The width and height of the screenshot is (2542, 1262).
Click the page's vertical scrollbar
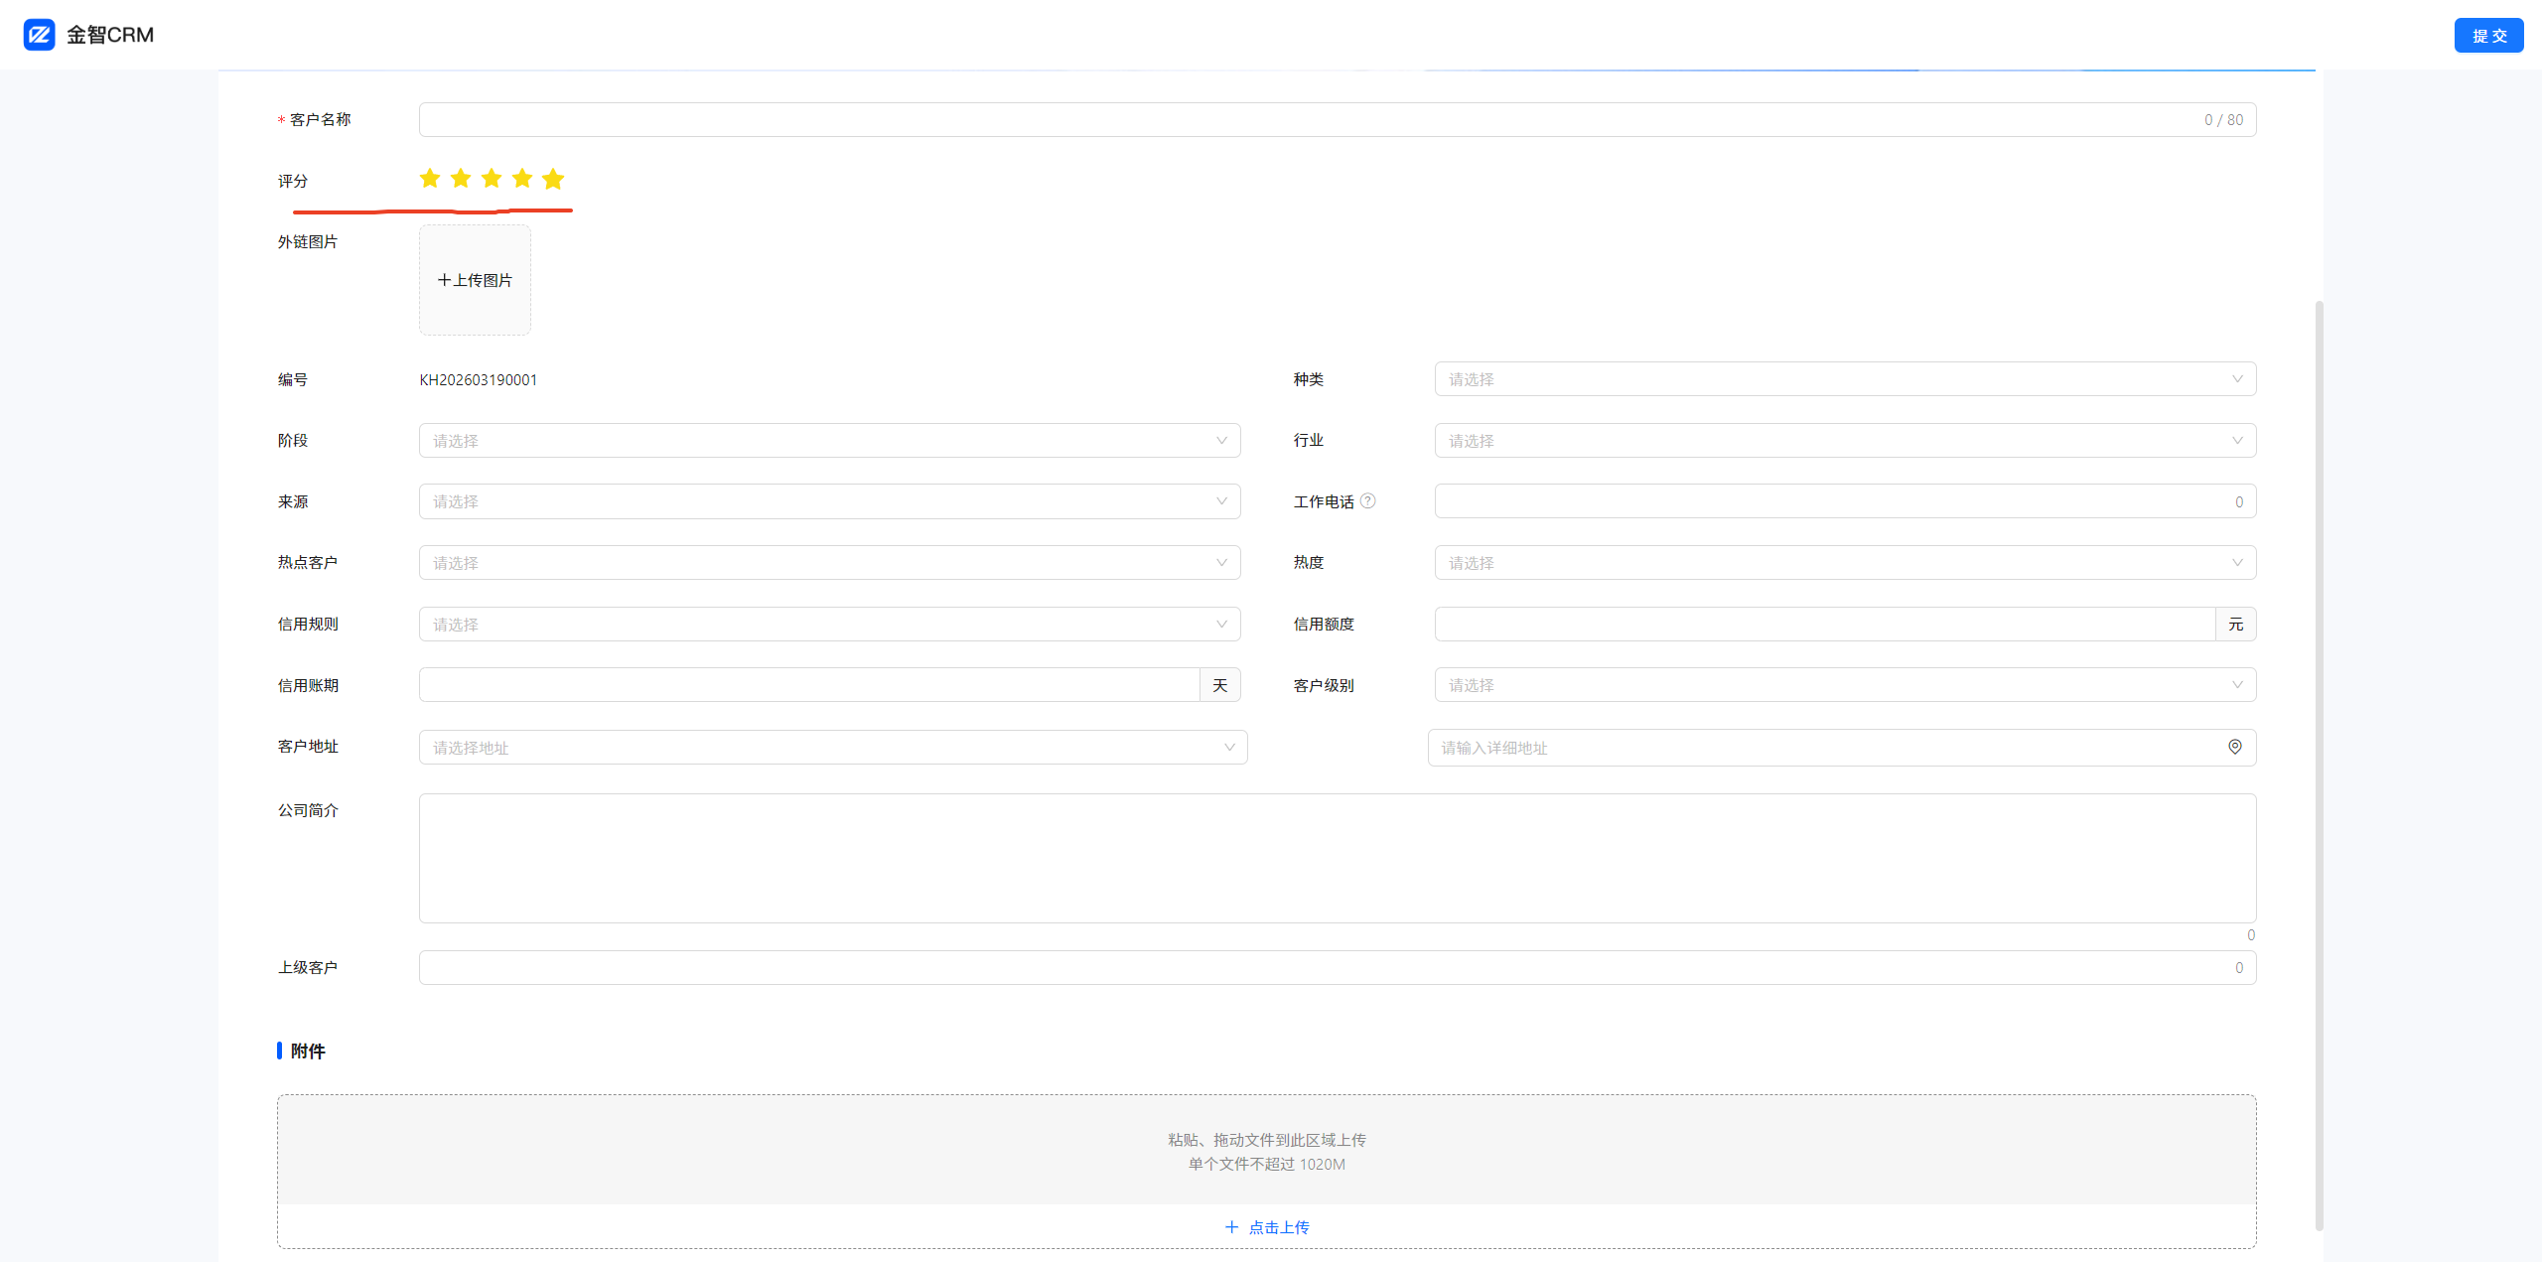(2319, 765)
